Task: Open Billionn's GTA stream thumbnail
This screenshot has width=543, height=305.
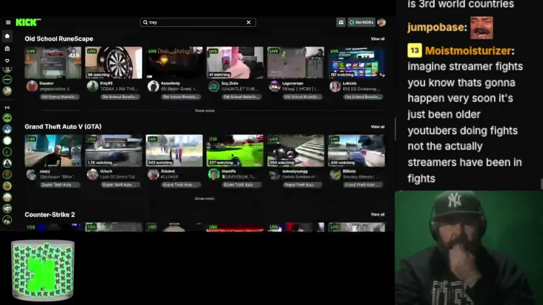Action: click(356, 151)
